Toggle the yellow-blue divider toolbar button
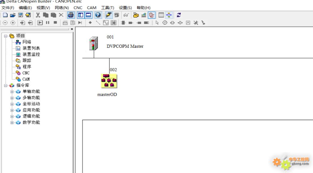Screen dimensions: 313x173 (x=169, y=15)
